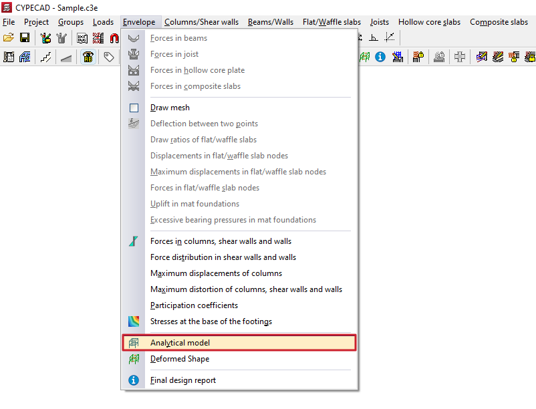The height and width of the screenshot is (409, 536).
Task: Open the Composite slabs menu
Action: [499, 22]
